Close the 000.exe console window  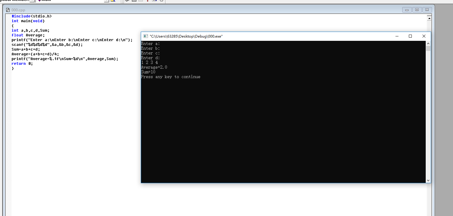pos(424,36)
